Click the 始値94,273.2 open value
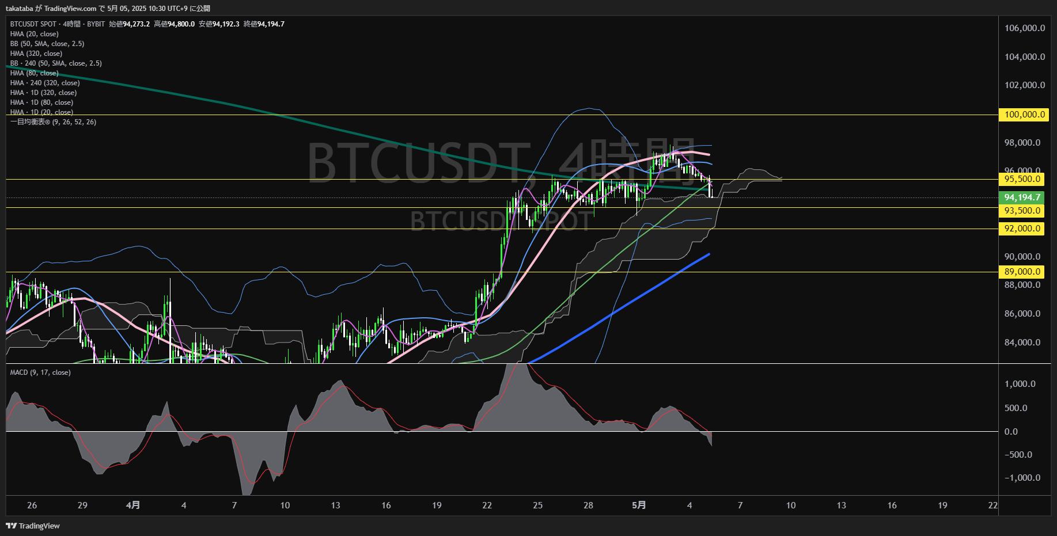The width and height of the screenshot is (1057, 536). tap(130, 24)
